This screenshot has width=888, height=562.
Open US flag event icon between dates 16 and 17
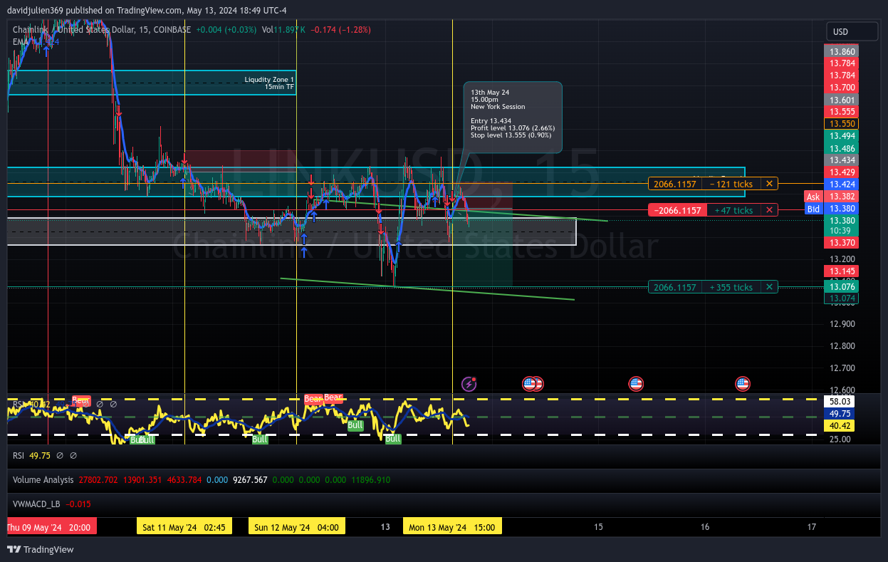743,384
